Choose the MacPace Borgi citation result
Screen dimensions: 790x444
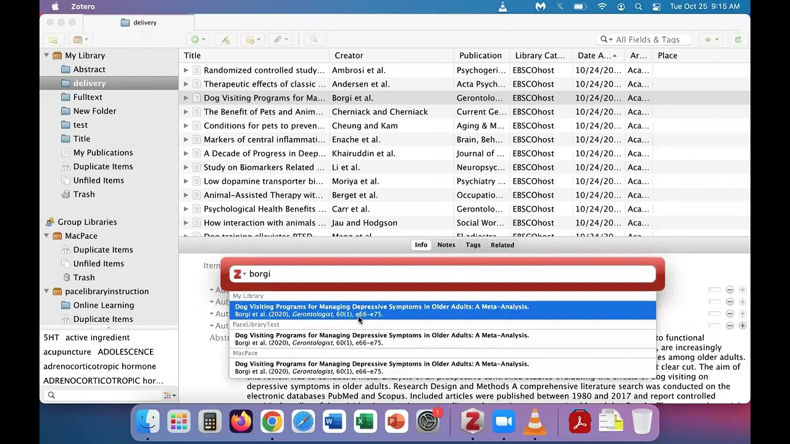(x=443, y=368)
